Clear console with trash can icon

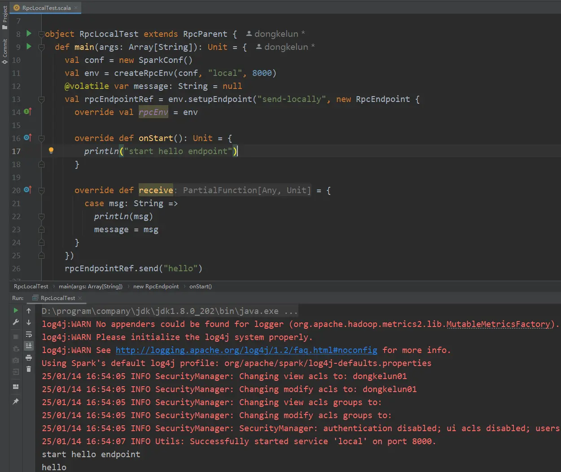[x=29, y=369]
